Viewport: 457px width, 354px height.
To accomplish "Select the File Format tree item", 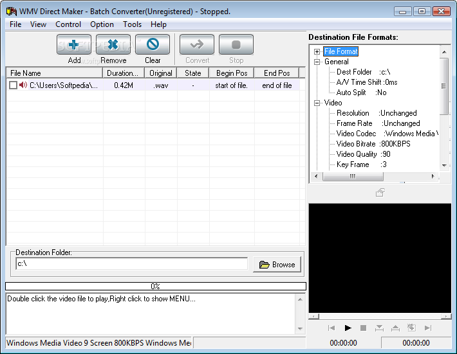I will tap(340, 51).
